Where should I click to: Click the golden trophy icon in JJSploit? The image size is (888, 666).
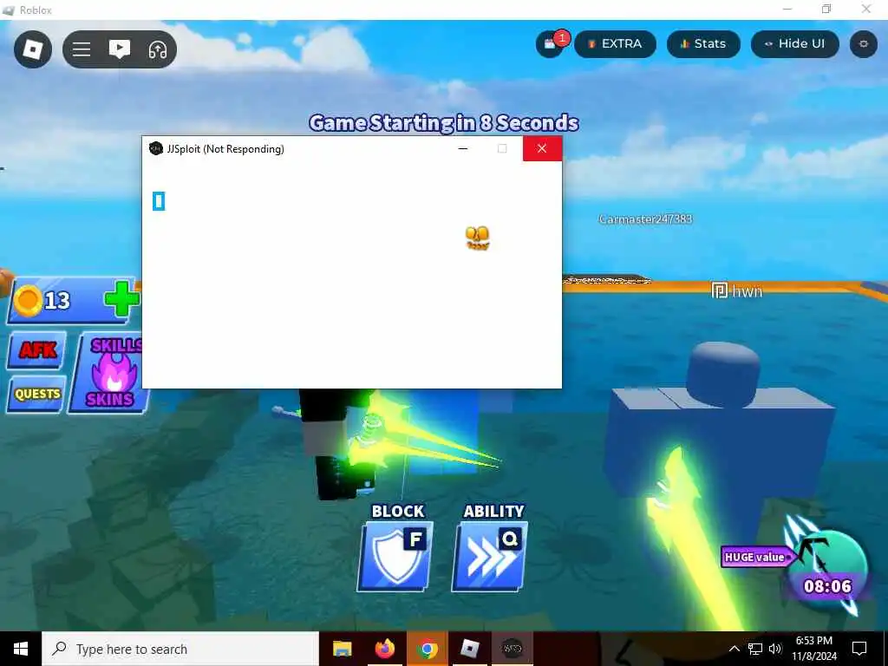pos(478,238)
